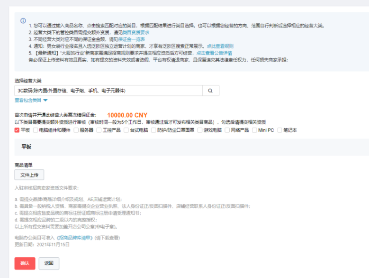
Task: Expand the 查看包含类目 list
Action: tap(31, 100)
